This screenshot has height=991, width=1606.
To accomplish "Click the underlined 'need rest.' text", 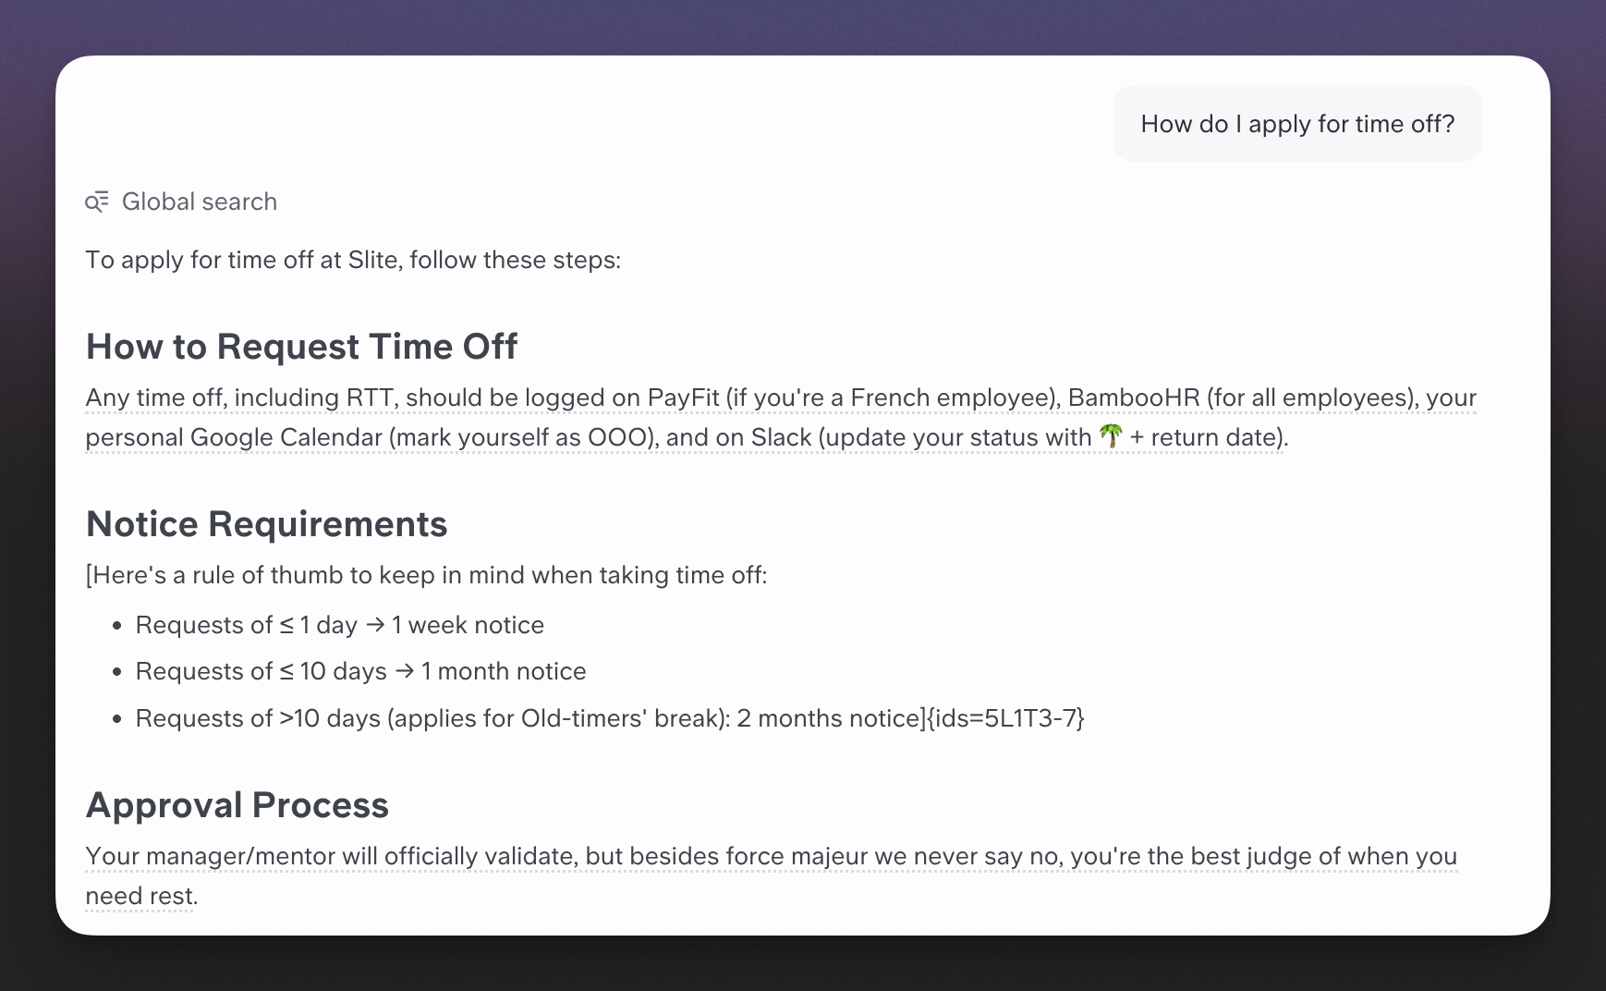I will [141, 896].
